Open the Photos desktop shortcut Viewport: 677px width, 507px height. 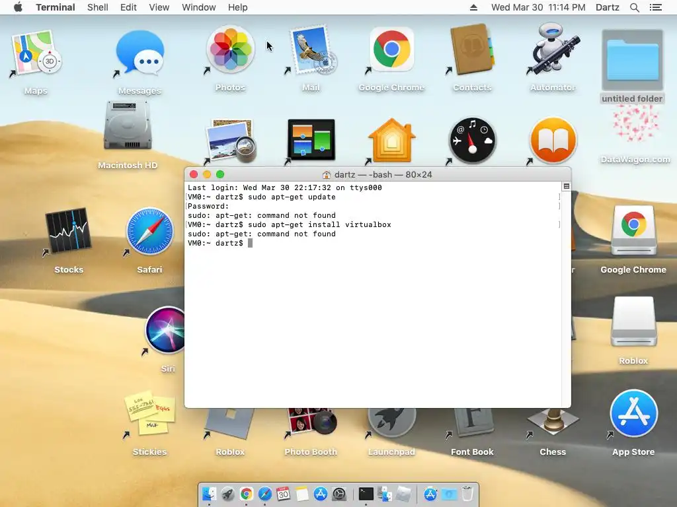(230, 49)
